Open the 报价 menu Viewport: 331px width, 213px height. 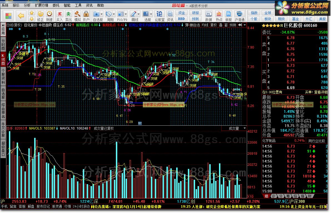coord(16,5)
